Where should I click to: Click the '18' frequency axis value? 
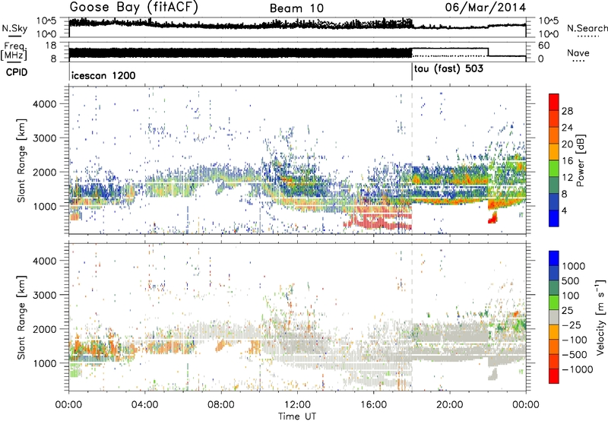(52, 46)
